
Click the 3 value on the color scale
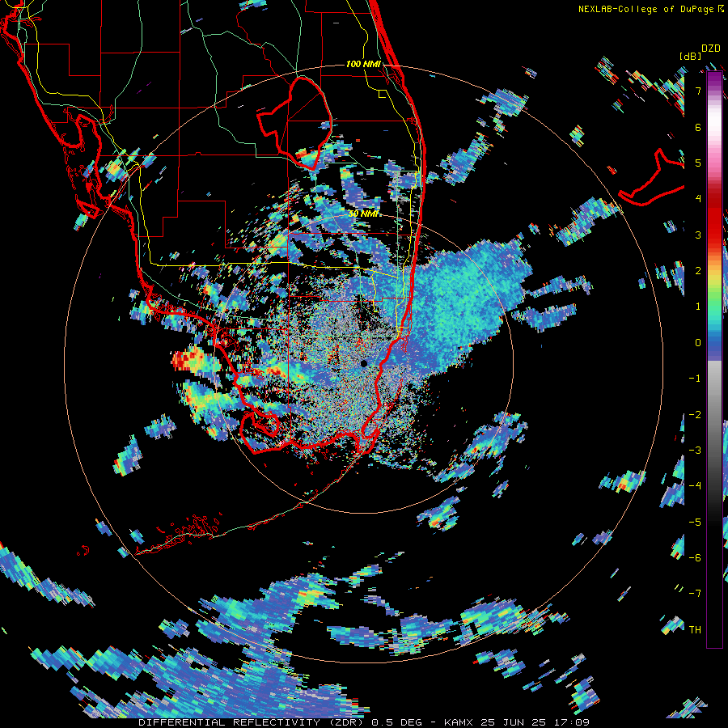698,235
